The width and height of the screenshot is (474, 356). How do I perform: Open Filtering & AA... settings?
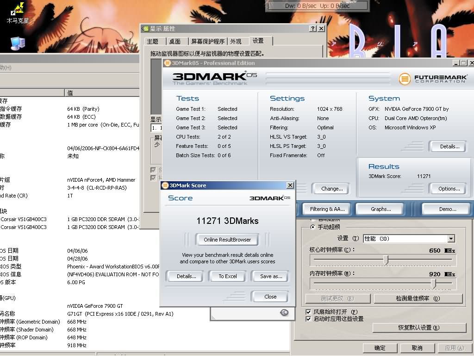coord(327,209)
